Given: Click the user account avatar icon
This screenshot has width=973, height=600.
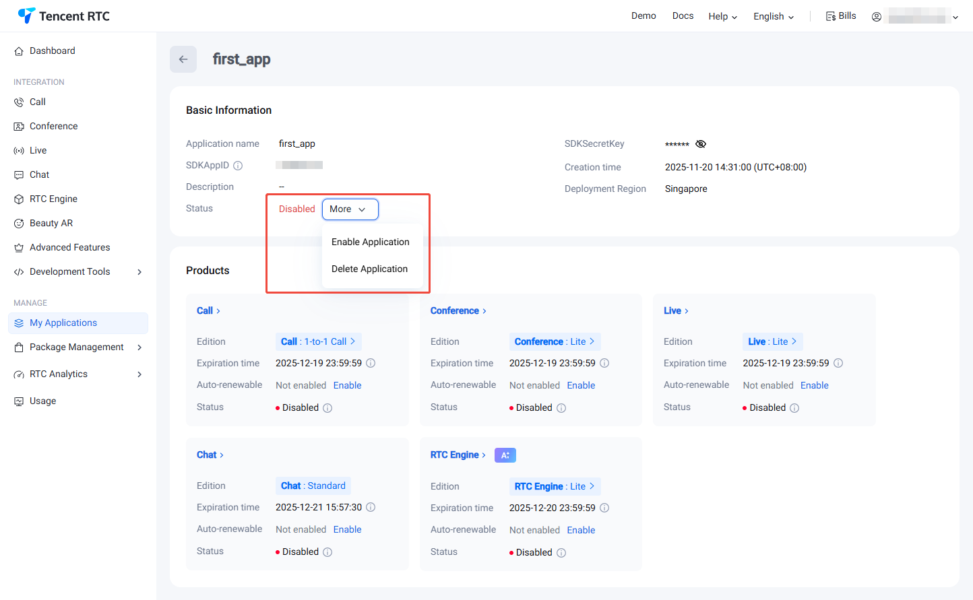Looking at the screenshot, I should pos(876,17).
